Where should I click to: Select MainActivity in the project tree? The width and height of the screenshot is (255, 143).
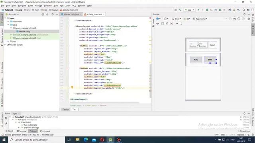click(x=24, y=31)
